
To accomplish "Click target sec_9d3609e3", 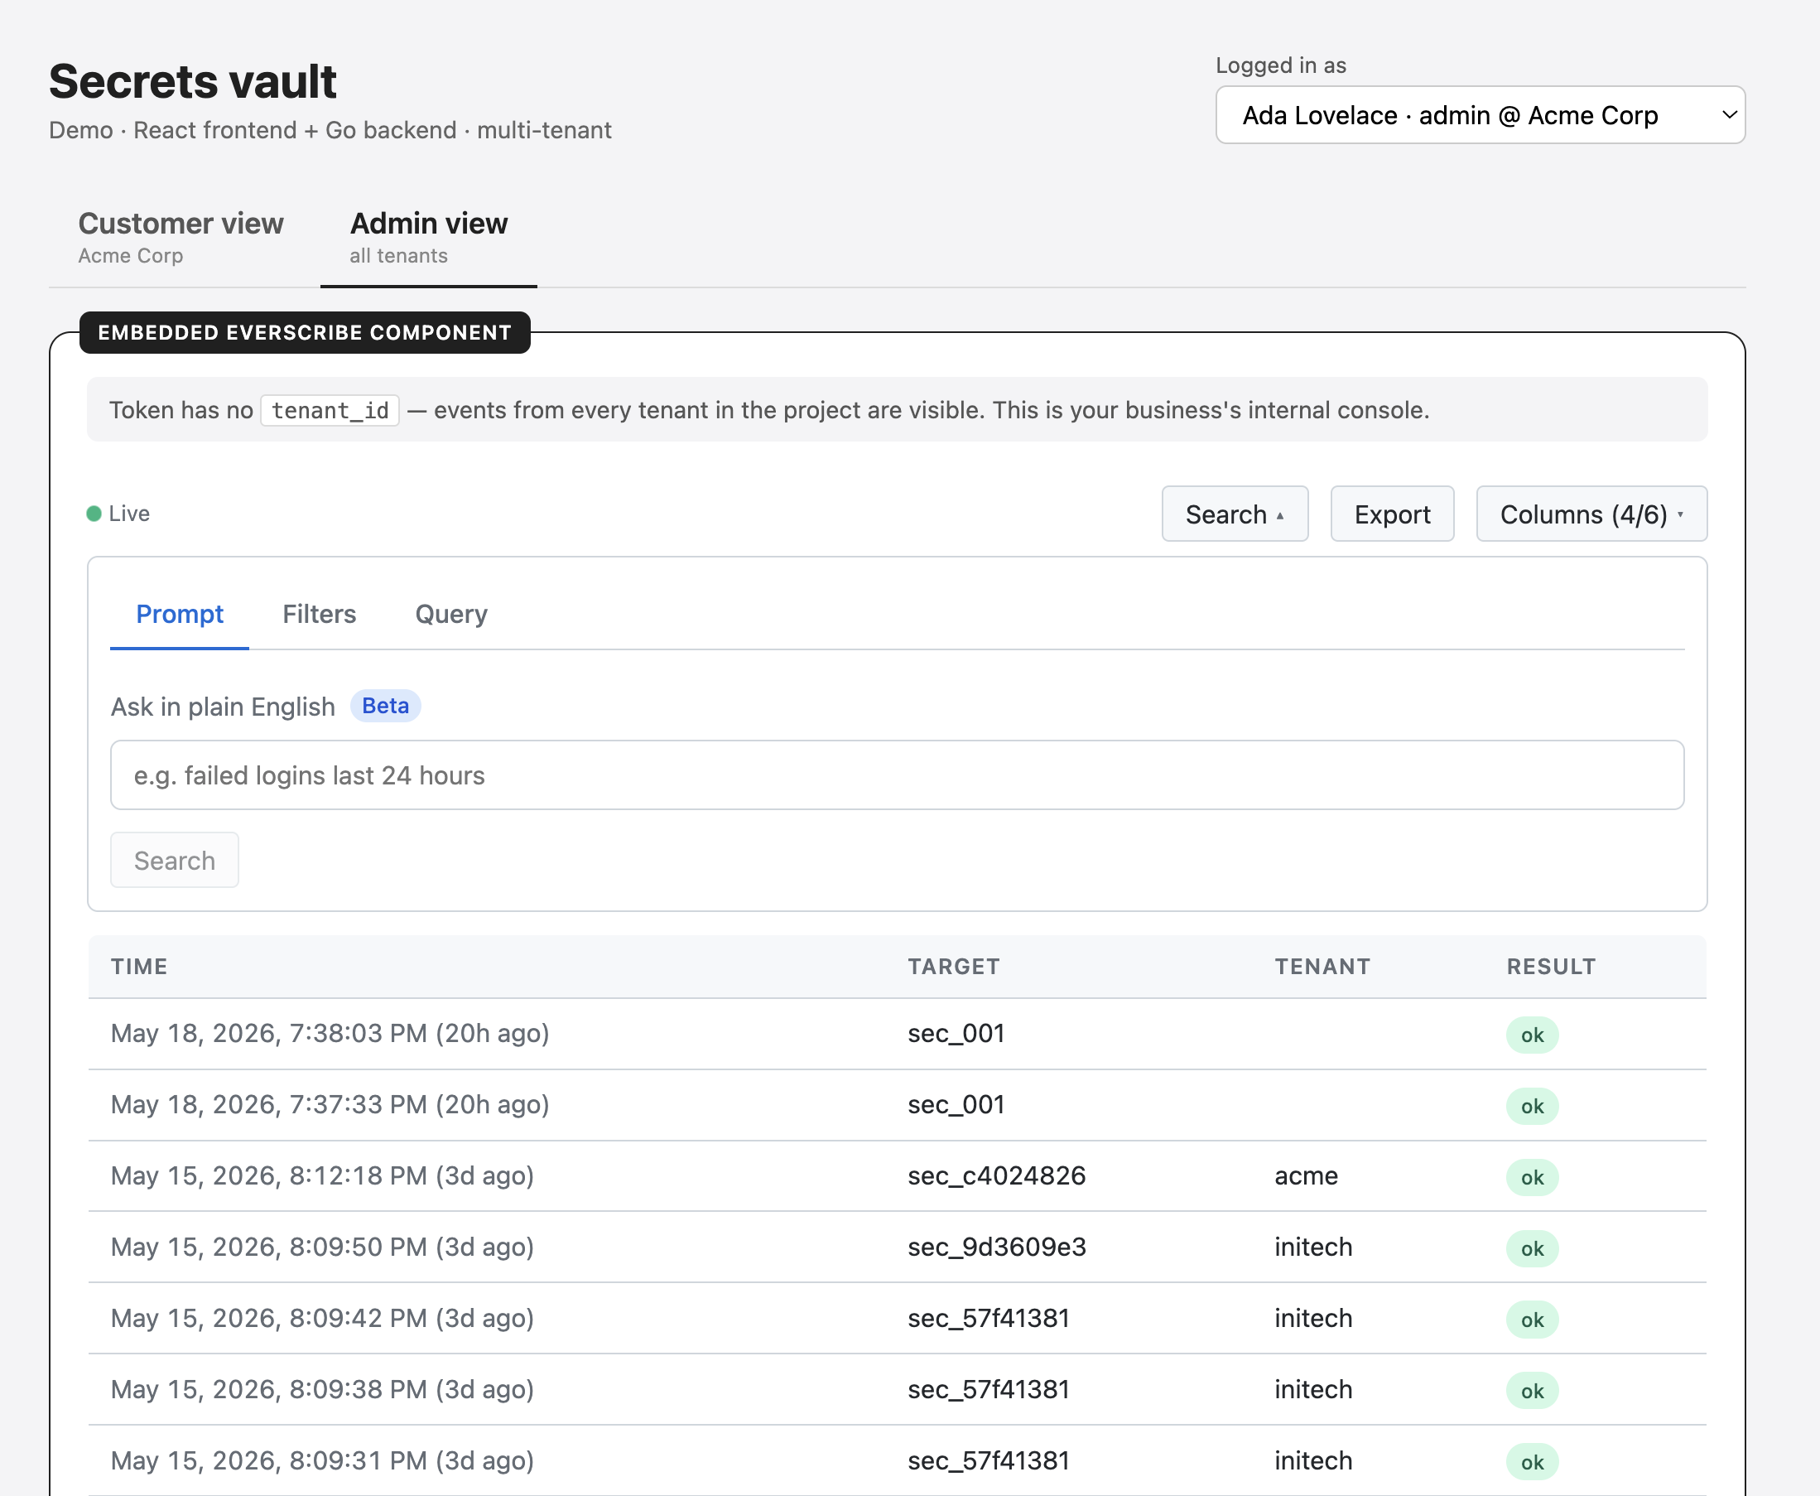I will point(997,1247).
